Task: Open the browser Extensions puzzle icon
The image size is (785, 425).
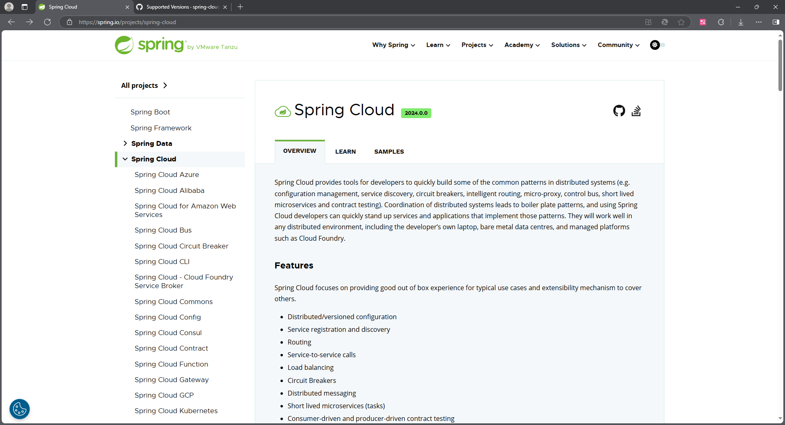Action: pos(721,22)
